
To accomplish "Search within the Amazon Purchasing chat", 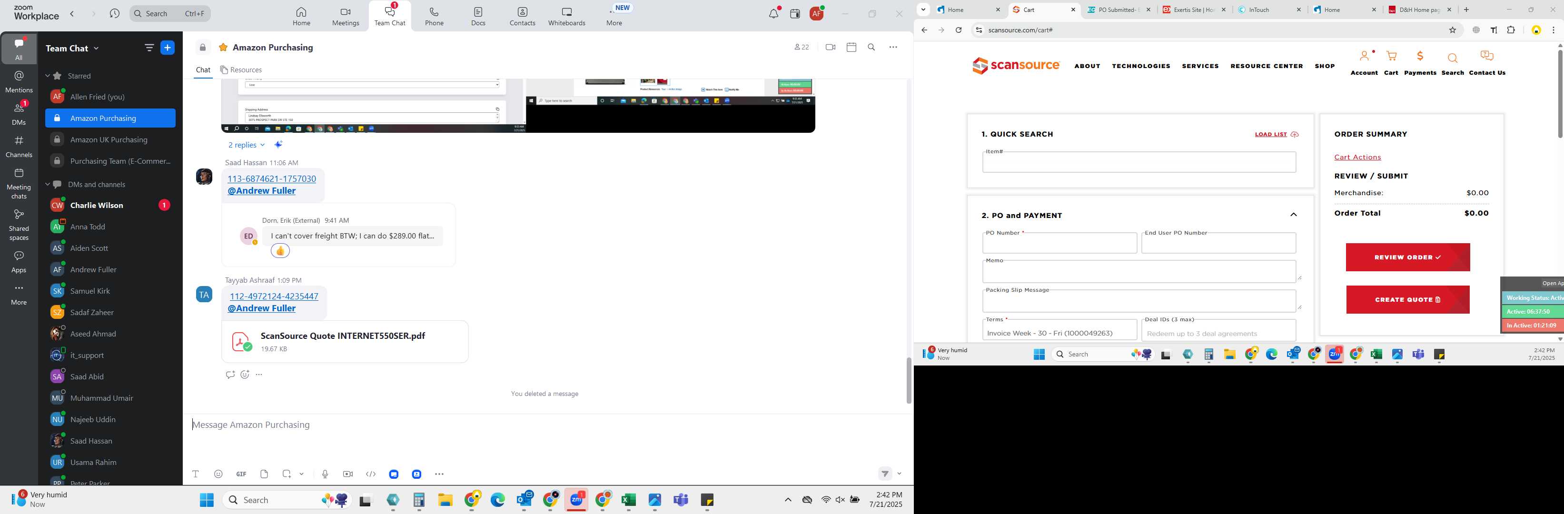I will coord(871,47).
